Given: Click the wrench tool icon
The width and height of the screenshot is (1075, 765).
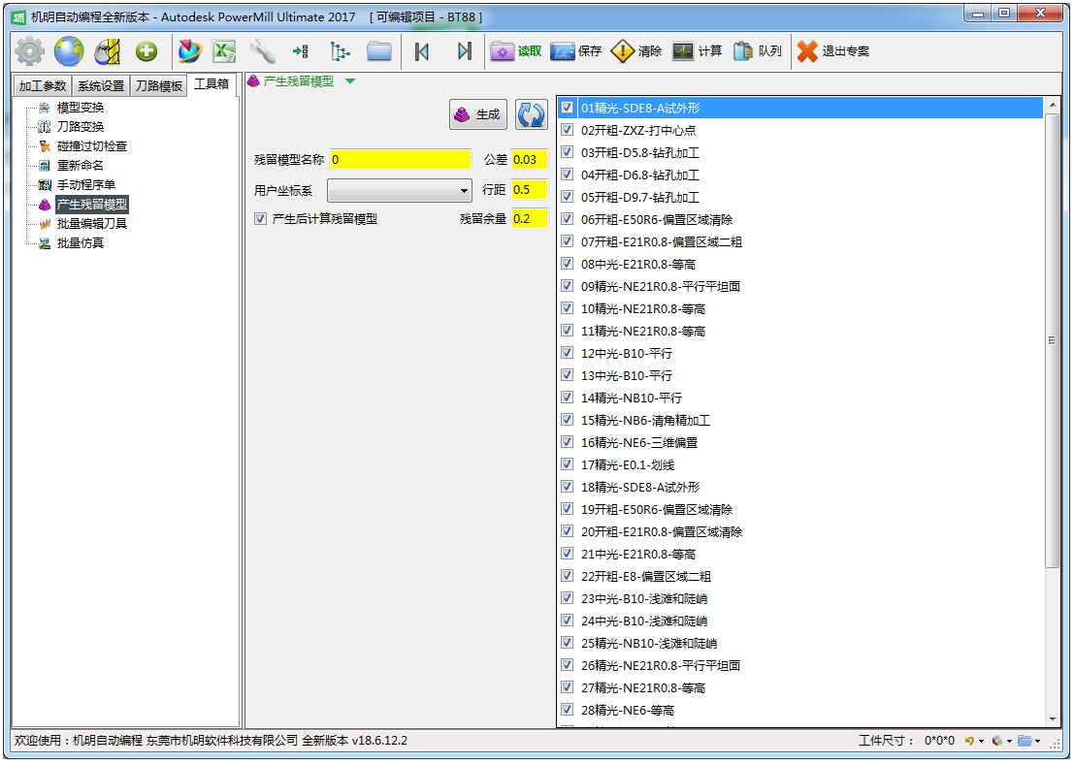Looking at the screenshot, I should tap(262, 51).
